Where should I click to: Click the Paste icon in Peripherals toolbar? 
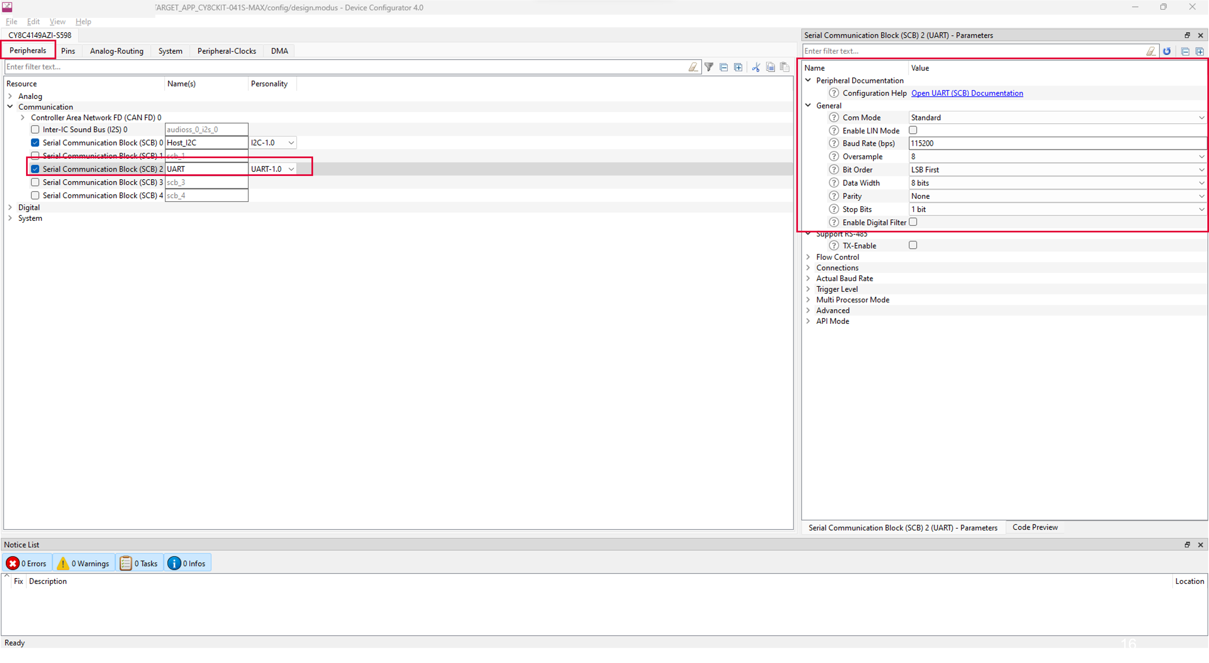(x=784, y=67)
